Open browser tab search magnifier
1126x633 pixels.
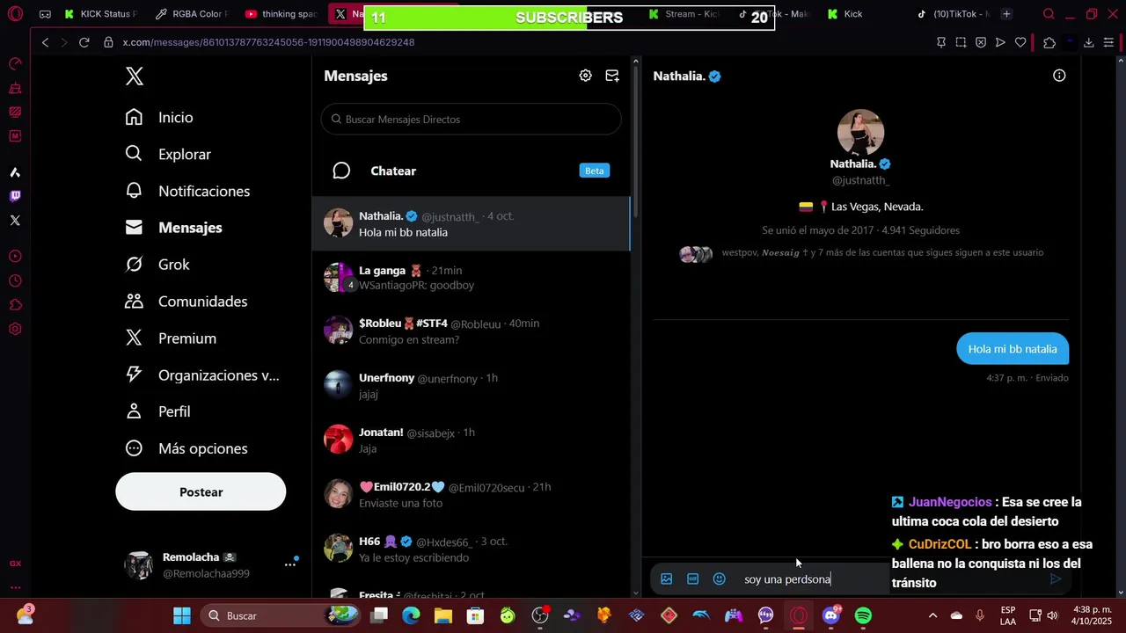1049,14
